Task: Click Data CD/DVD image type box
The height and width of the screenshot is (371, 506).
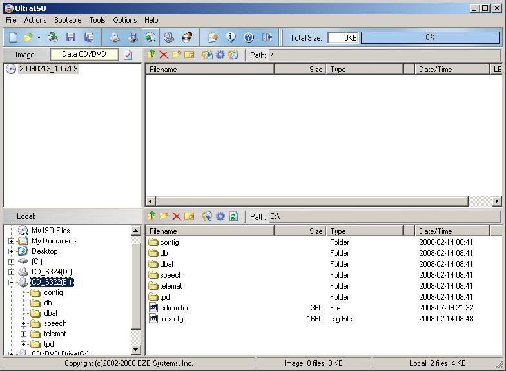Action: point(84,54)
